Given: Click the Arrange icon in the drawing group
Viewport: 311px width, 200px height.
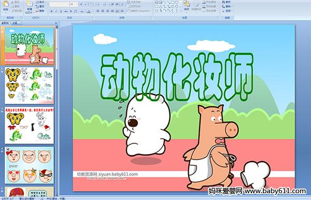Looking at the screenshot, I should pos(187,6).
